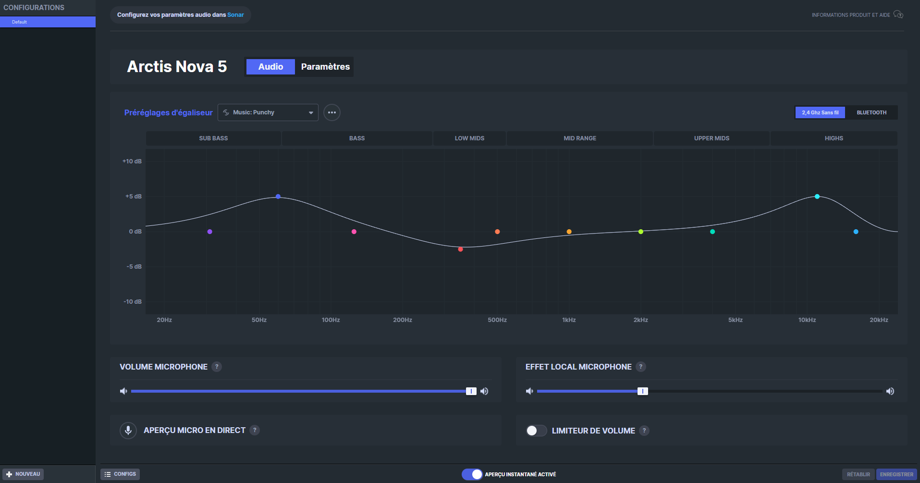The image size is (920, 483).
Task: Click the live mic preview microphone icon
Action: click(x=128, y=430)
